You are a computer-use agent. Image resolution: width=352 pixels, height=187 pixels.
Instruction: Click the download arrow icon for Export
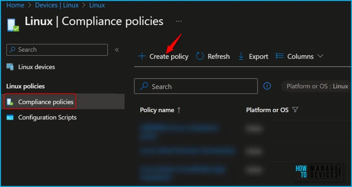point(241,56)
